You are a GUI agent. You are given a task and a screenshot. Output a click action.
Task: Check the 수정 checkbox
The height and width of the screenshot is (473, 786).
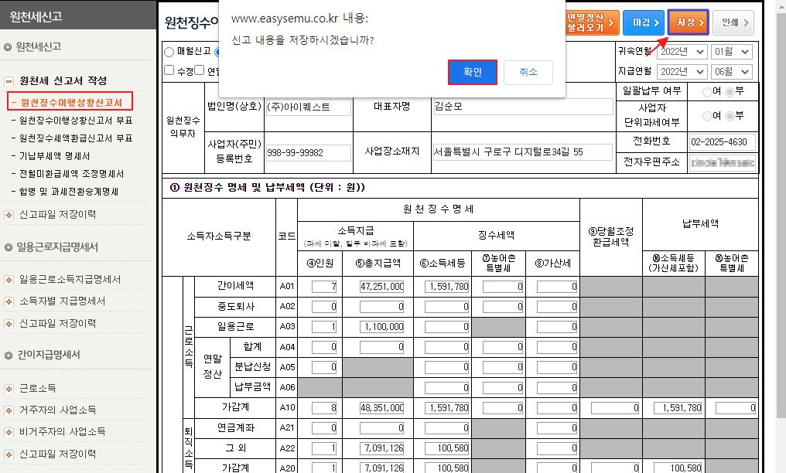coord(169,70)
